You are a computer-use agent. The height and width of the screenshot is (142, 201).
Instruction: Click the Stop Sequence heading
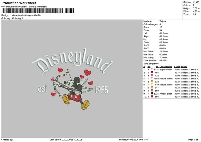click(x=151, y=63)
